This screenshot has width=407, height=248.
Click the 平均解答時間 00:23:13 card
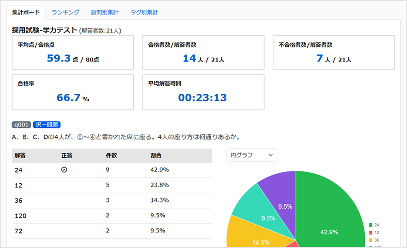(x=203, y=92)
